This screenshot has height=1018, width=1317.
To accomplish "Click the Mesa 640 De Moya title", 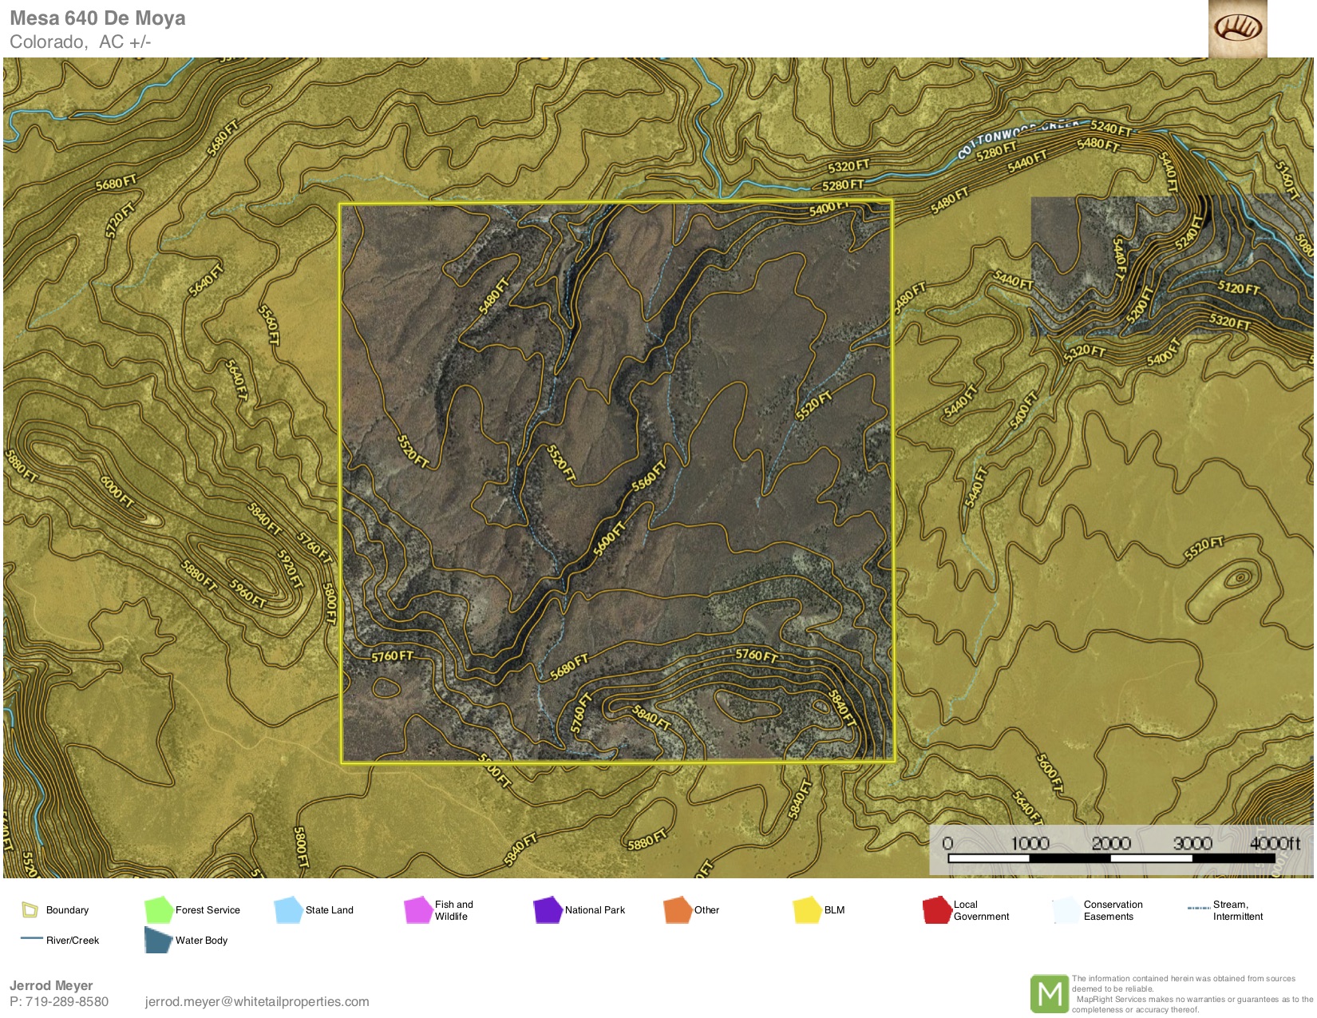I will pyautogui.click(x=97, y=18).
